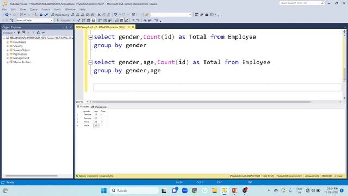Open the editor zoom percentage dropdown
348x196 pixels.
pos(87,102)
